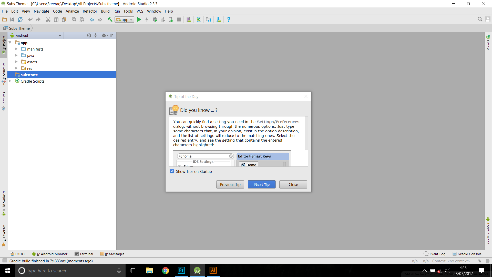Click the Apply Changes lightning icon
The image size is (492, 277).
(147, 19)
